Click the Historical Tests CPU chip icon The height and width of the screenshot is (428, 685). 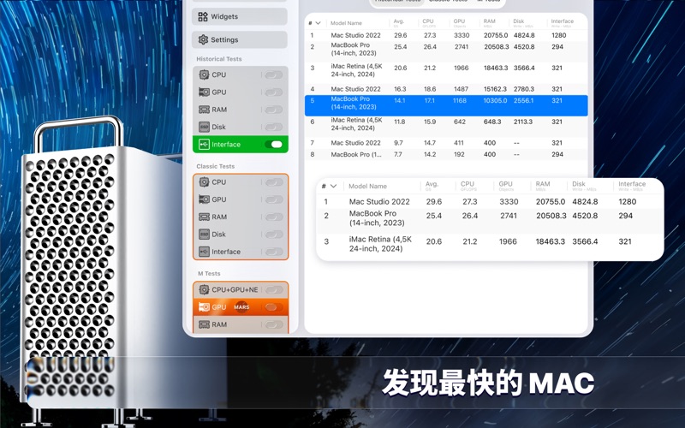[204, 75]
